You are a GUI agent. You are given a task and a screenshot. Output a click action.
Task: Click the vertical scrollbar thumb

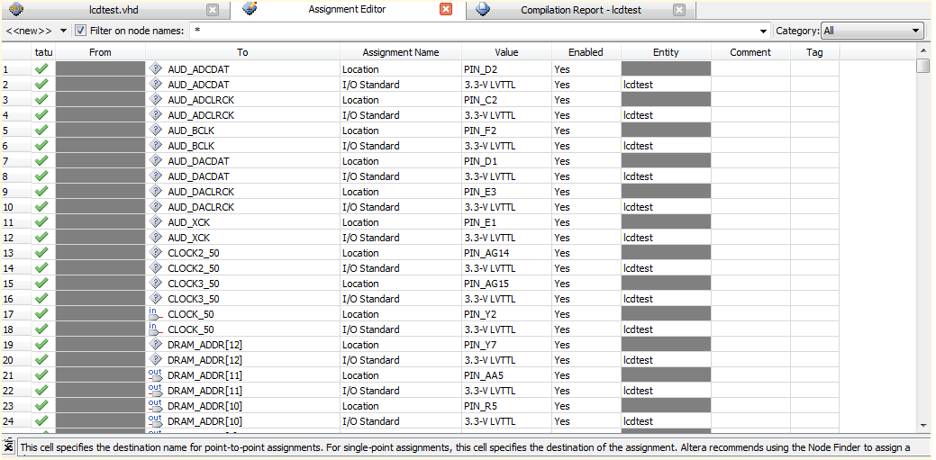pyautogui.click(x=923, y=66)
